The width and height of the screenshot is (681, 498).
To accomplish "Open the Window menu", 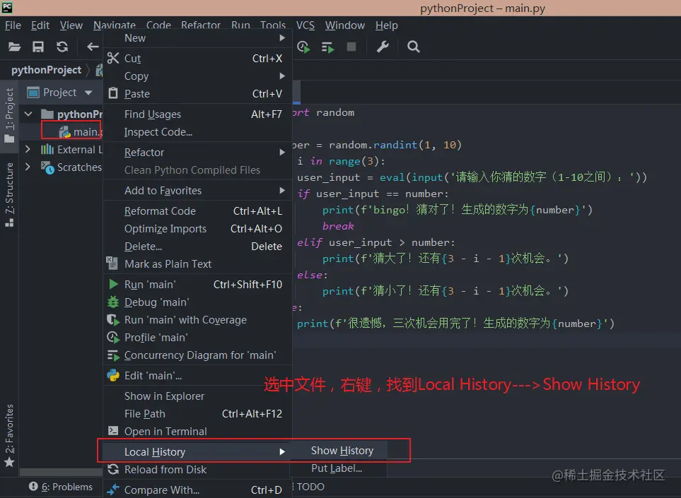I will (345, 25).
